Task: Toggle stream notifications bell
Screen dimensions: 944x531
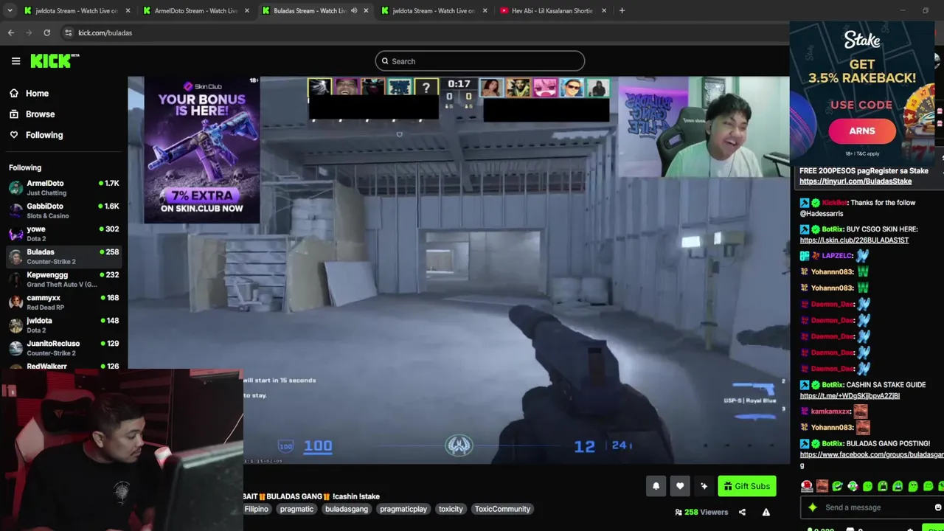Action: (656, 486)
